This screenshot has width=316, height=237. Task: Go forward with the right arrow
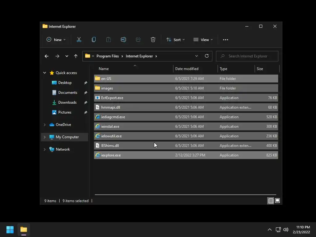57,56
